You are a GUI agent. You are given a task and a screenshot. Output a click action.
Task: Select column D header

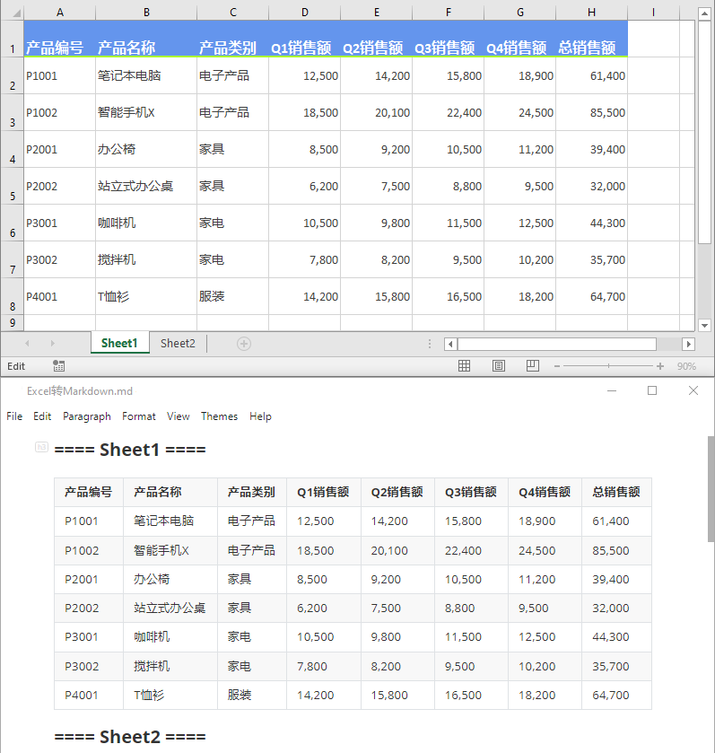point(305,13)
